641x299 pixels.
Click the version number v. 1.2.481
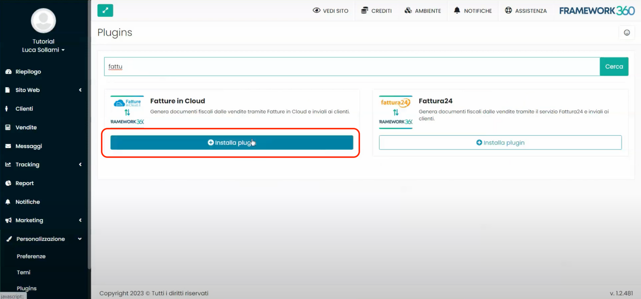pyautogui.click(x=621, y=293)
